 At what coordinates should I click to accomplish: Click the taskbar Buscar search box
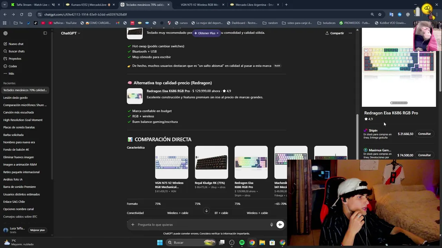[191, 242]
